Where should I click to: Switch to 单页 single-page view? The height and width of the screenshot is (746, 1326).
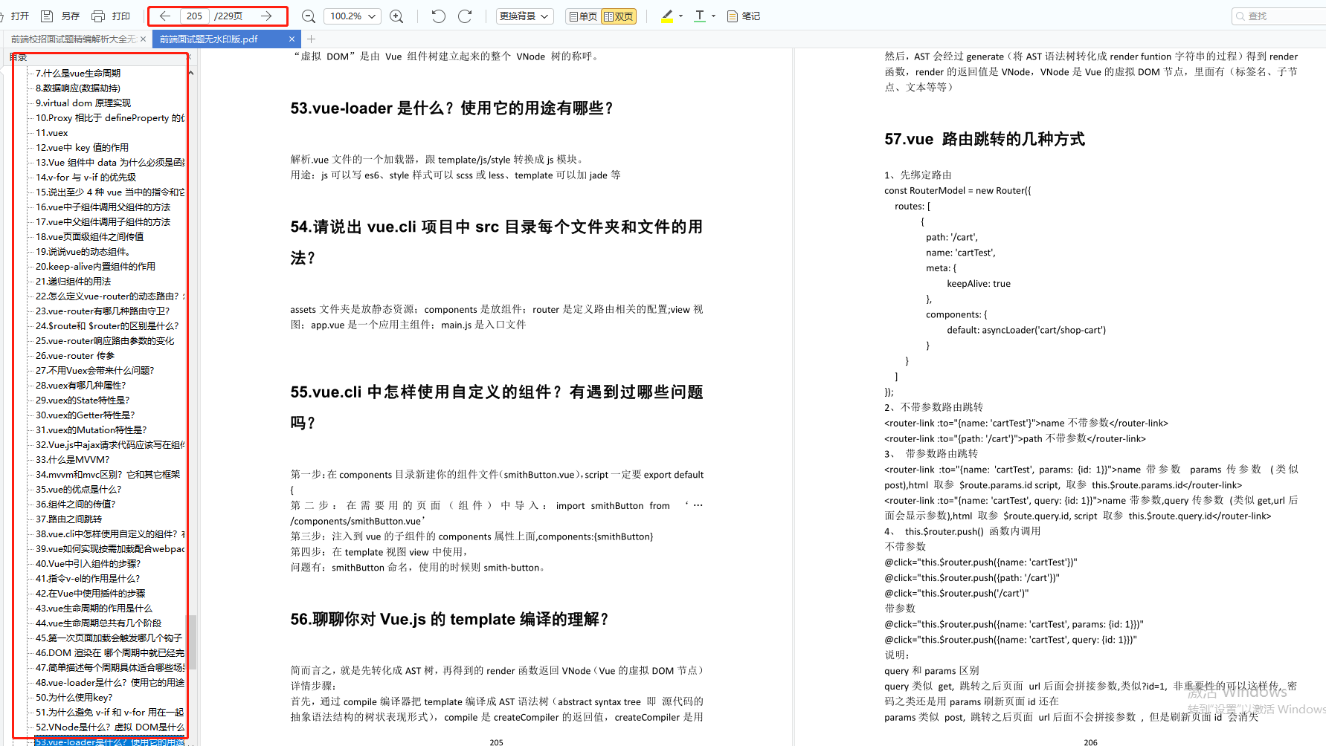click(583, 16)
